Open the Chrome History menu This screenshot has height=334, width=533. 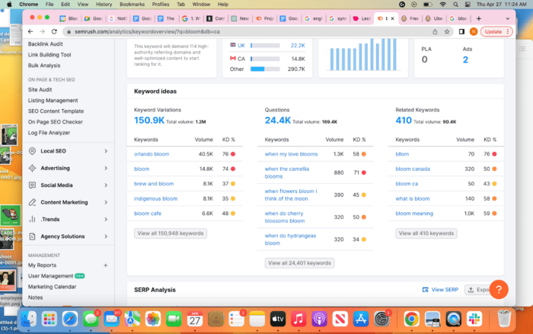[104, 5]
